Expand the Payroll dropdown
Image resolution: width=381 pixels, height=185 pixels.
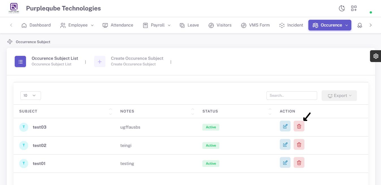(157, 25)
